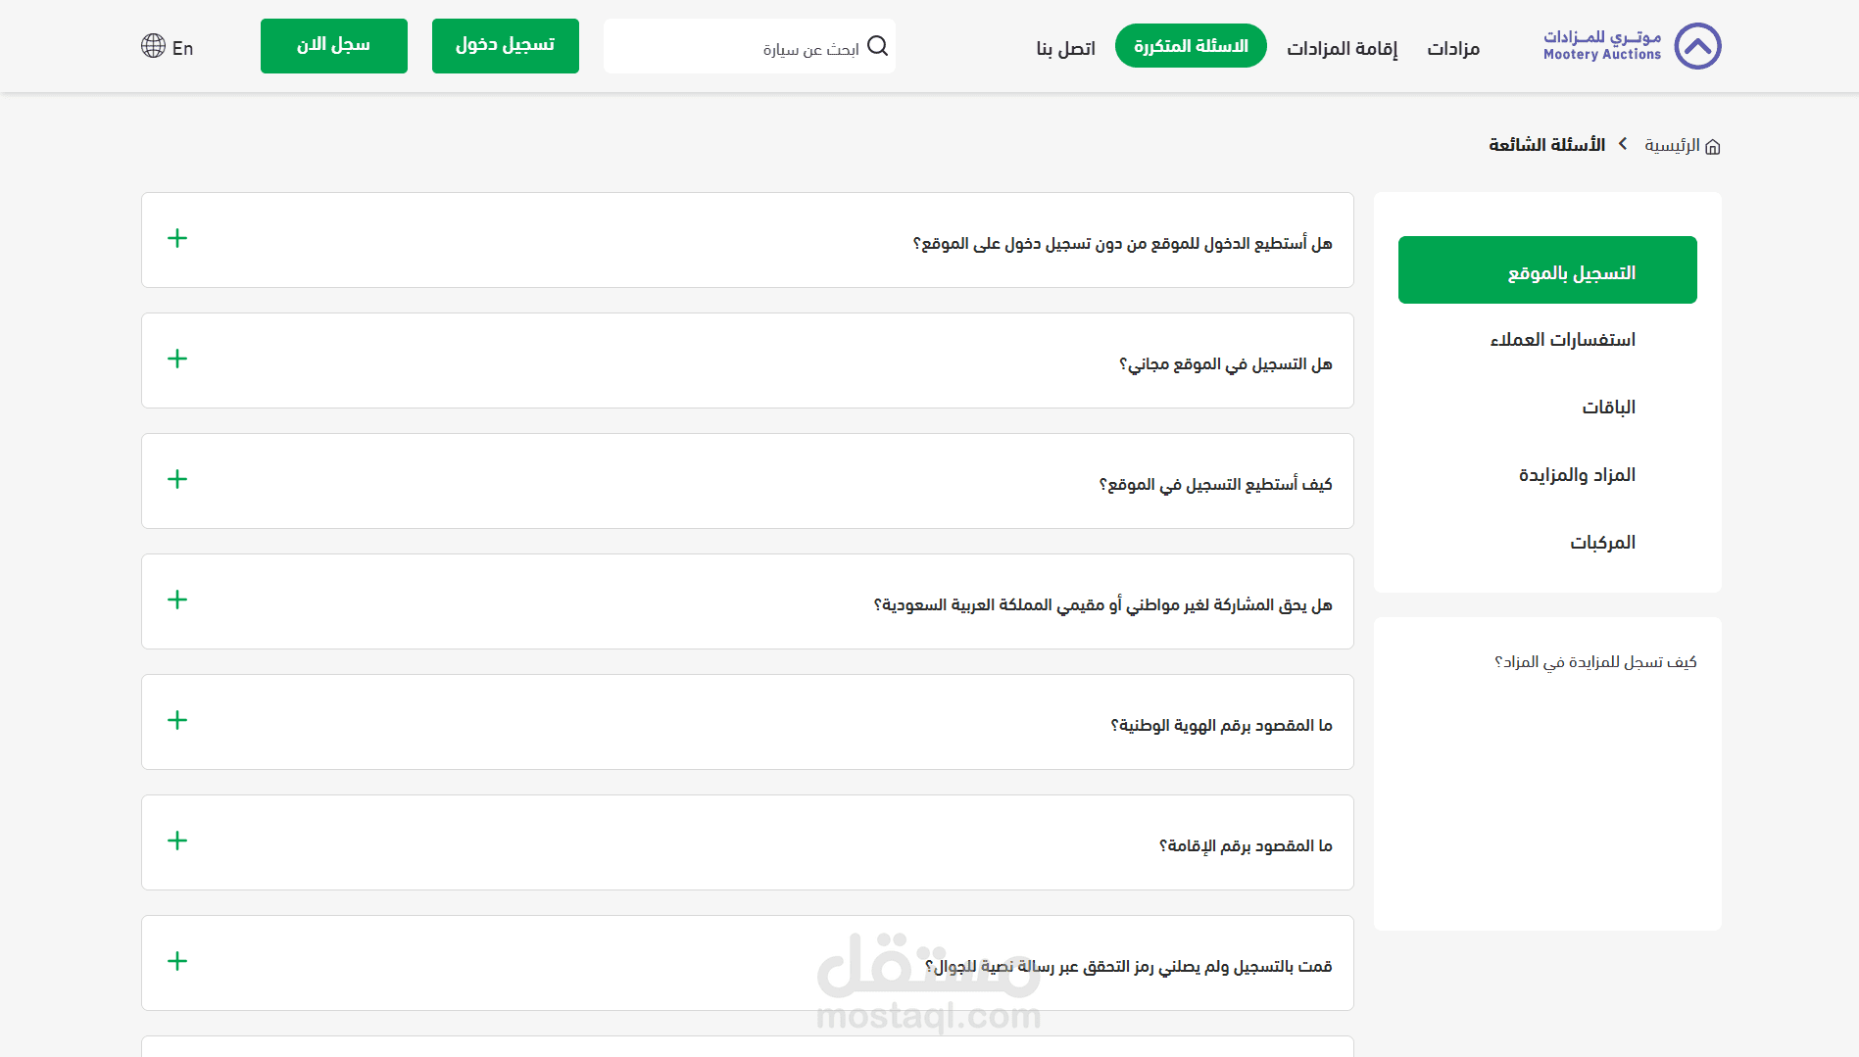This screenshot has height=1057, width=1859.
Task: Click the breadcrumb chevron arrow
Action: tap(1624, 144)
